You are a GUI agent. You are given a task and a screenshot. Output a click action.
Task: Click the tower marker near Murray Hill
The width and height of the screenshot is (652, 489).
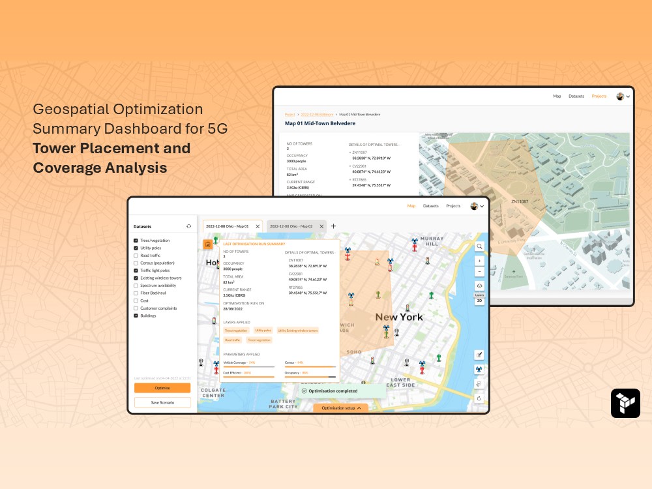click(x=415, y=245)
